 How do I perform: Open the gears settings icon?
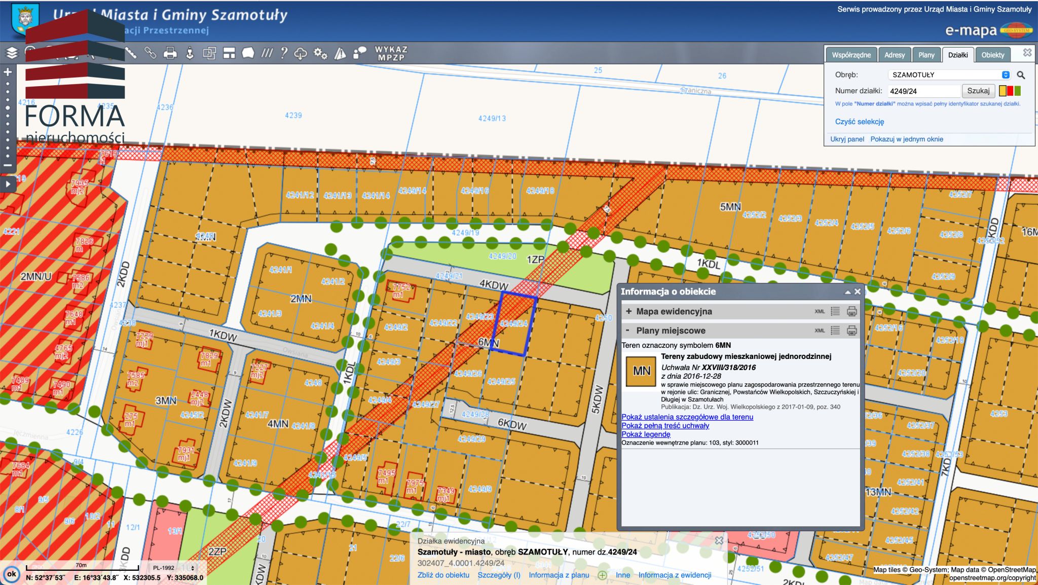point(320,53)
